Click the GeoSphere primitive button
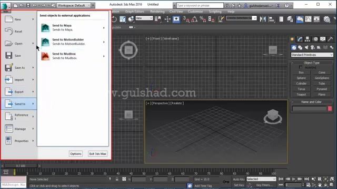The image size is (337, 189). tap(322, 78)
